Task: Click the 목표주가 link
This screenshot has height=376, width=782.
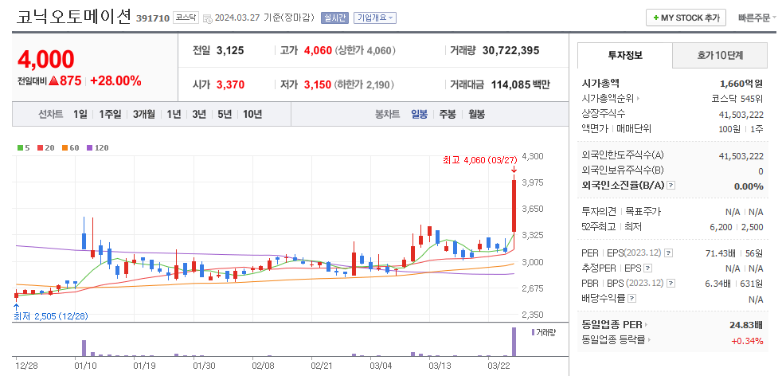Action: [x=643, y=211]
